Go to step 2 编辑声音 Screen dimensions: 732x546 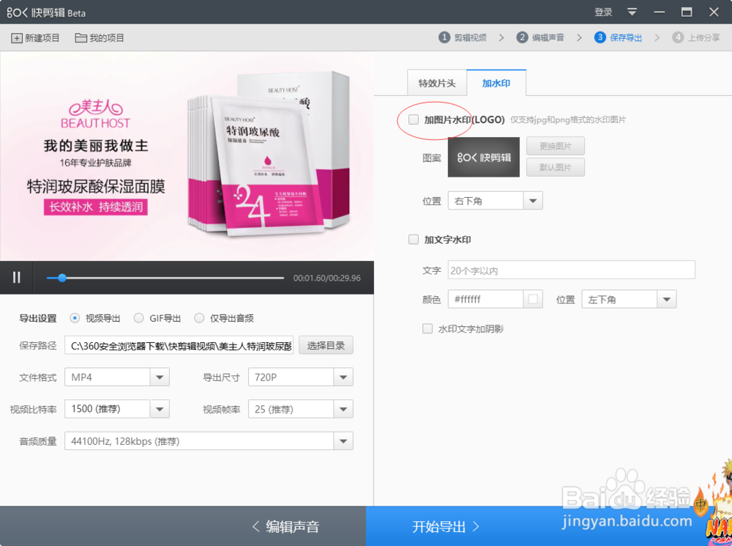coord(541,37)
